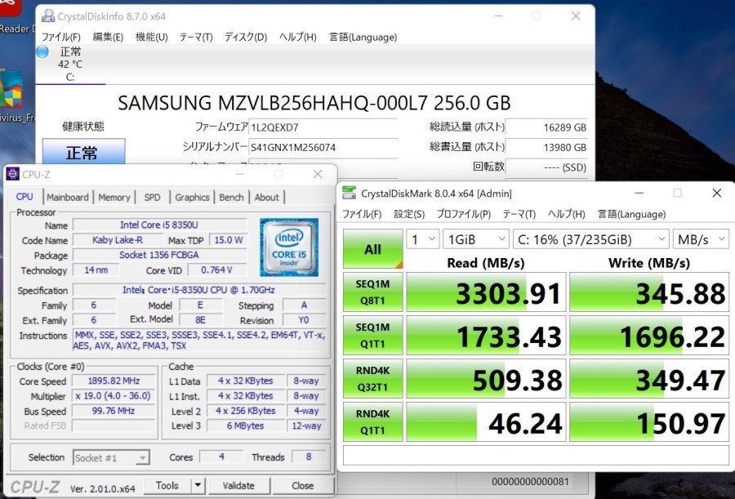Open ファイル(F) menu in CrystalDiskInfo
Screen dimensions: 735x499
click(61, 37)
